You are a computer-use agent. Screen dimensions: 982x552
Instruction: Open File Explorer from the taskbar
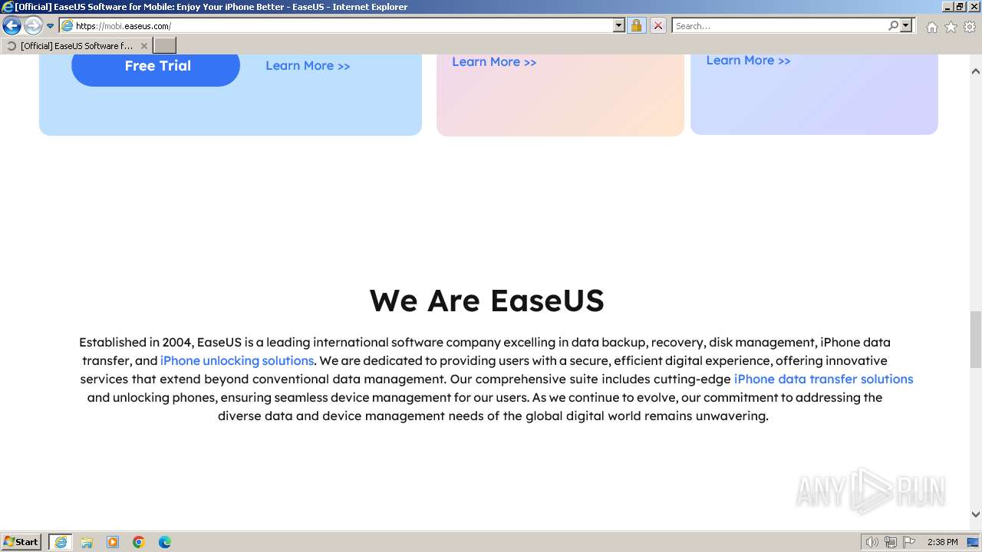point(87,542)
